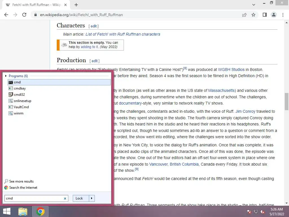Open the taskbar clock showing 5:26 AM
Image resolution: width=289 pixels, height=217 pixels.
point(277,212)
